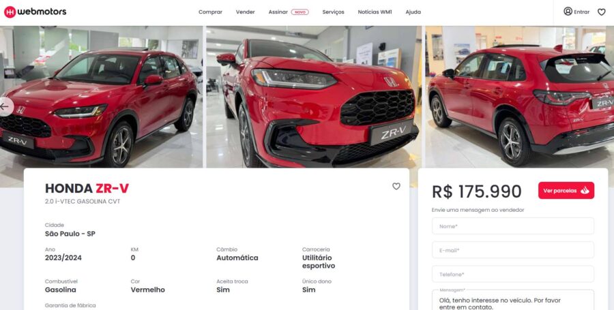Focus the Telefone input field
Screen dimensions: 614x310
[513, 274]
